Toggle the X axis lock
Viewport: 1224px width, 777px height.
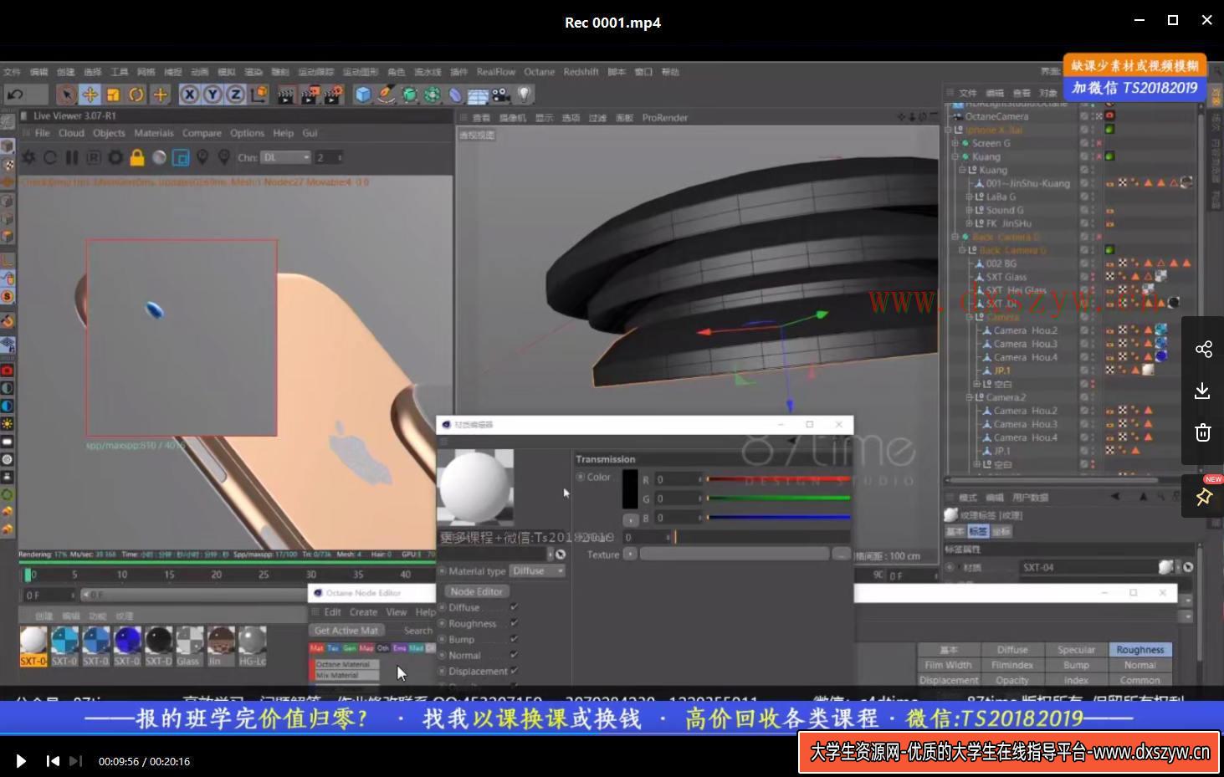click(190, 95)
